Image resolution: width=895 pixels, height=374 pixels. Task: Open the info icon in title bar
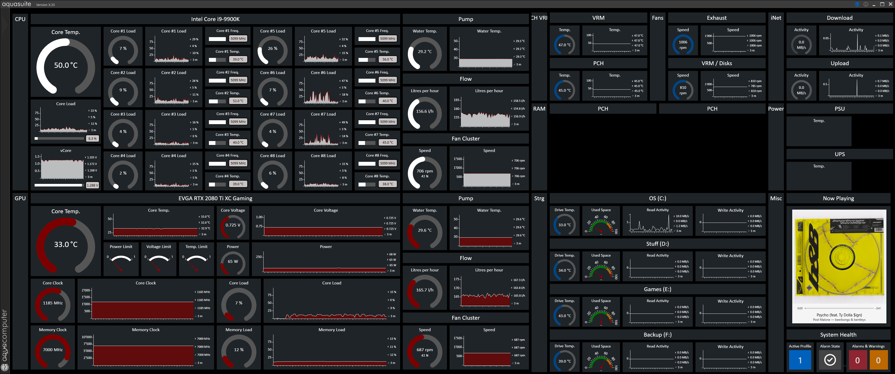[x=865, y=4]
